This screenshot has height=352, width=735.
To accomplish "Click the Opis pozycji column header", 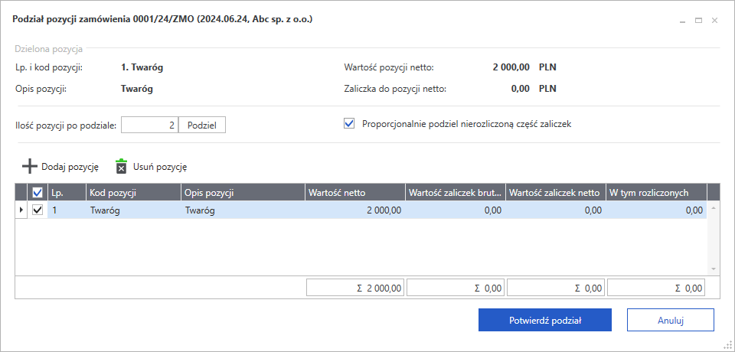I will (x=242, y=192).
